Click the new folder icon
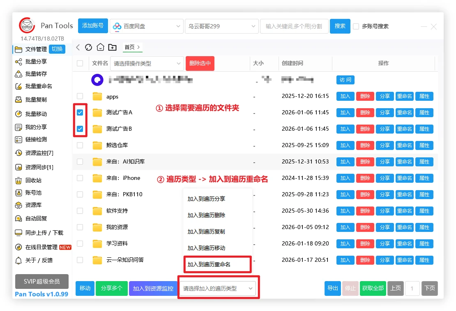 coord(113,47)
